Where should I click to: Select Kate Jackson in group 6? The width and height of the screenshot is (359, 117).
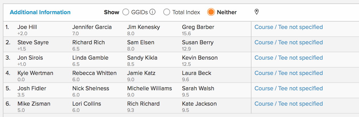point(199,104)
